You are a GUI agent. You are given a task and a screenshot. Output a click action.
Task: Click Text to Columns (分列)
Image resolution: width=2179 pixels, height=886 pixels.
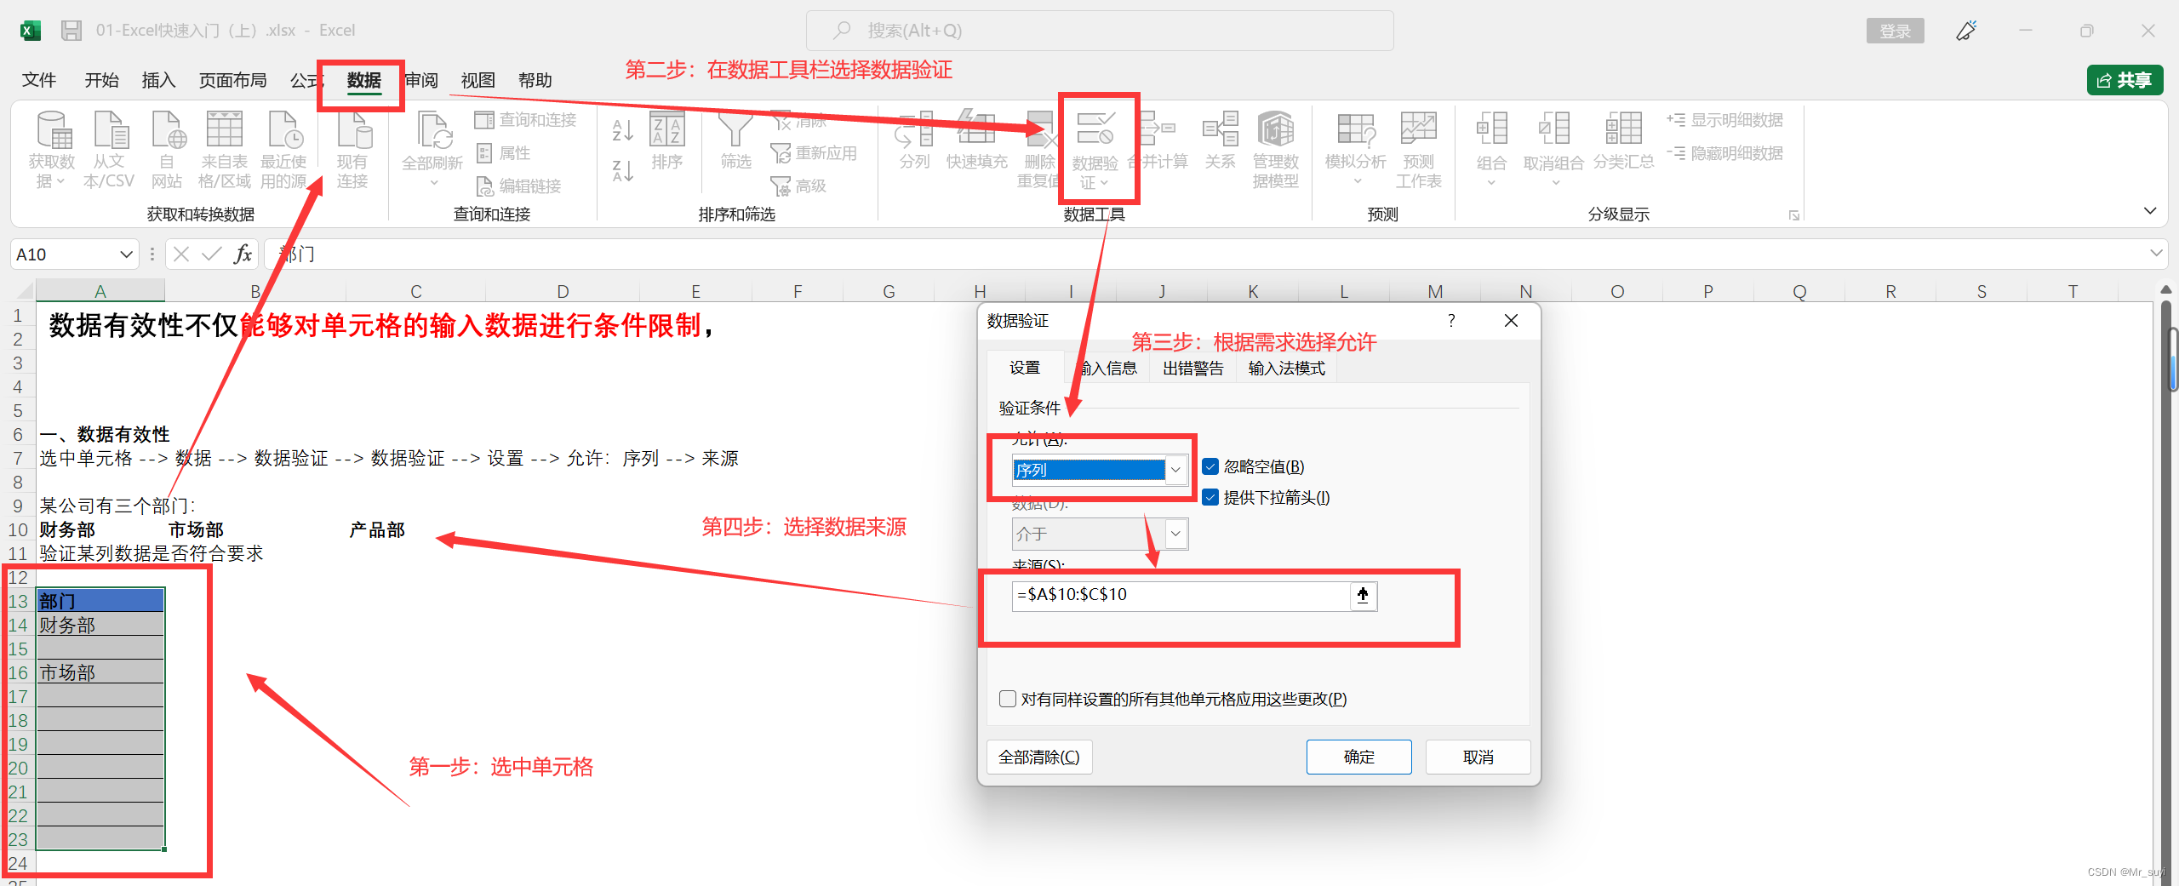click(x=914, y=140)
